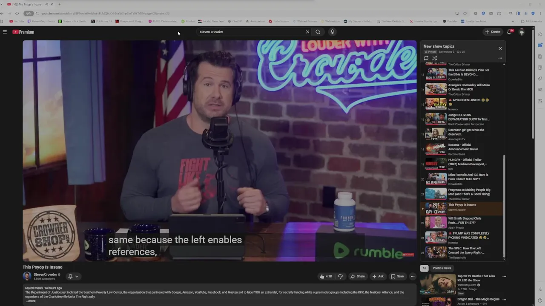545x306 pixels.
Task: Open a new browser tab
Action: pos(59,4)
